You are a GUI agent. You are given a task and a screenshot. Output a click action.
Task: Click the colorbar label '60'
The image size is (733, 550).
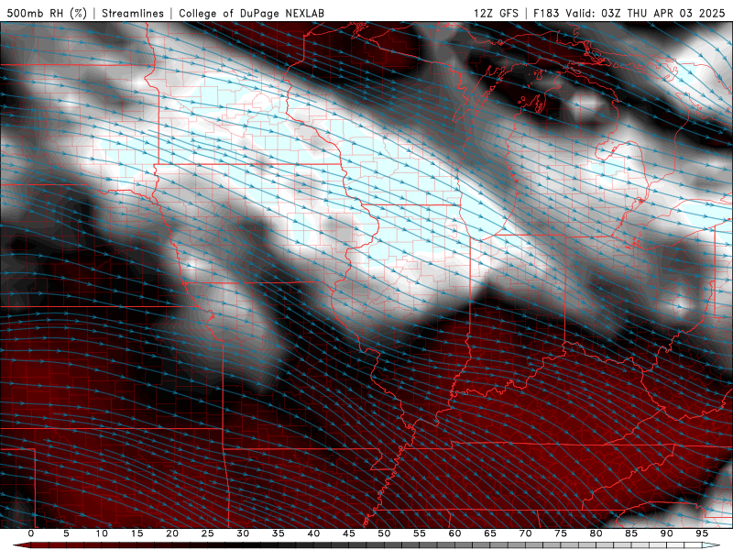454,533
